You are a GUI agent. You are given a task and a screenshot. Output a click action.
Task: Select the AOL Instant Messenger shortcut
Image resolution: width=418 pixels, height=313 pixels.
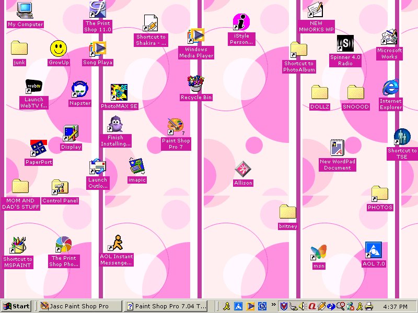116,243
